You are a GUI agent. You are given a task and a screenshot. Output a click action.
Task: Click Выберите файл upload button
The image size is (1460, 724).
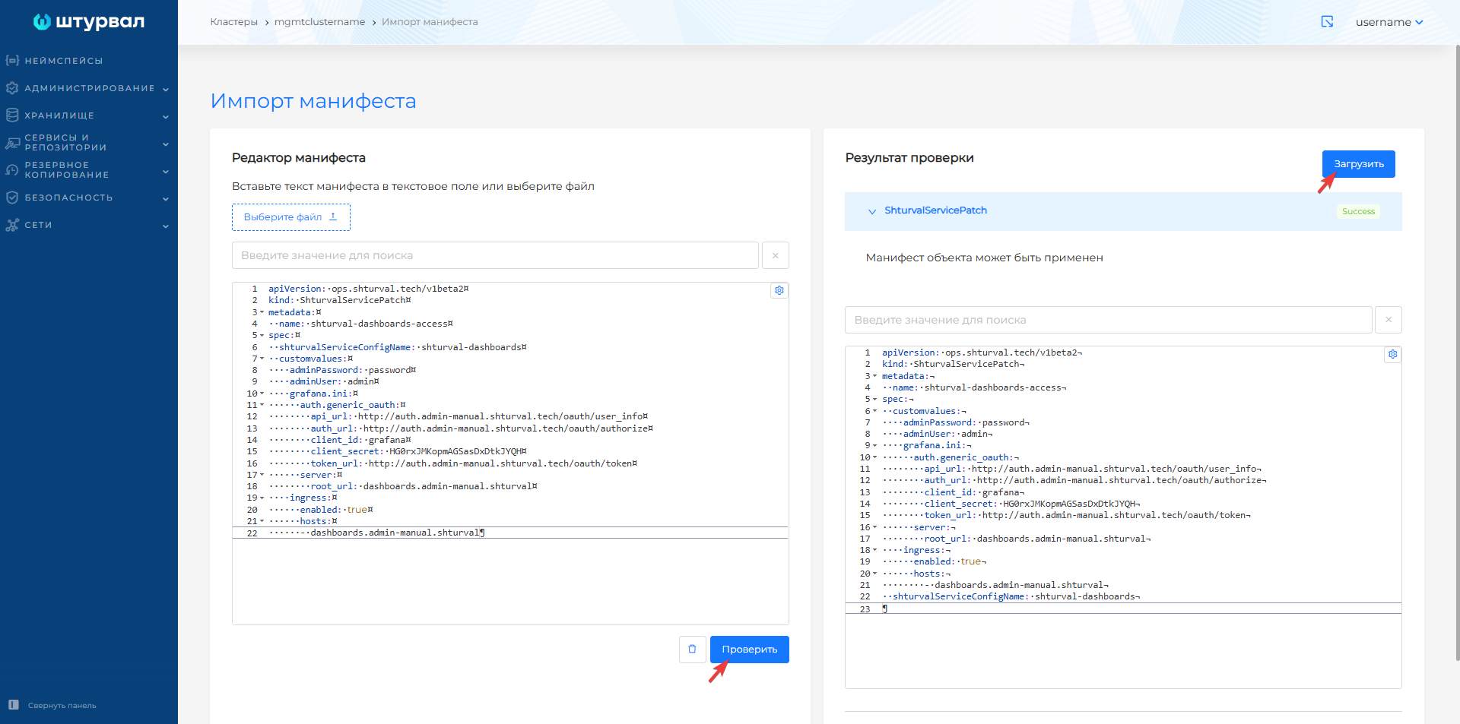tap(290, 217)
